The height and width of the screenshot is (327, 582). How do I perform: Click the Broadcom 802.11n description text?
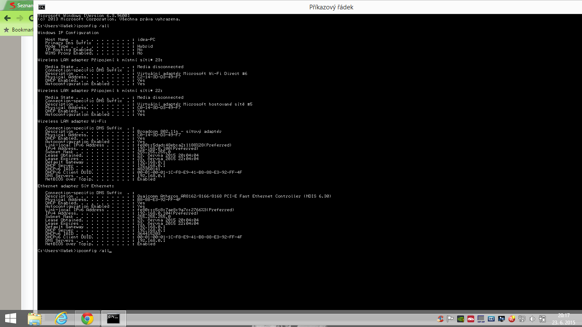pos(179,132)
